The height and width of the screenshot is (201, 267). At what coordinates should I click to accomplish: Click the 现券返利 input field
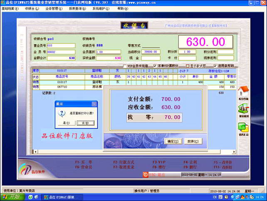(x=226, y=58)
